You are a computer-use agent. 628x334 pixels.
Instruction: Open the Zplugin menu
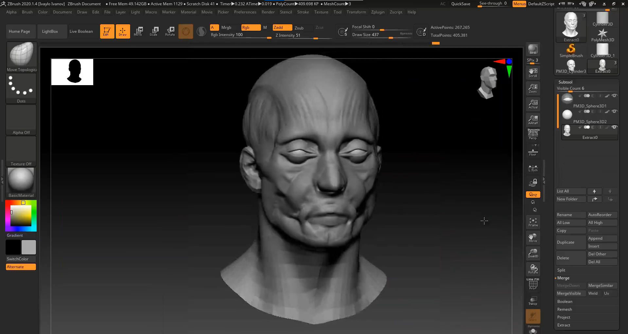[378, 12]
